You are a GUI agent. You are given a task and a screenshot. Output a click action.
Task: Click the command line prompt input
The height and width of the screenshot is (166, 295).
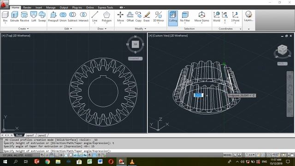pos(148,151)
